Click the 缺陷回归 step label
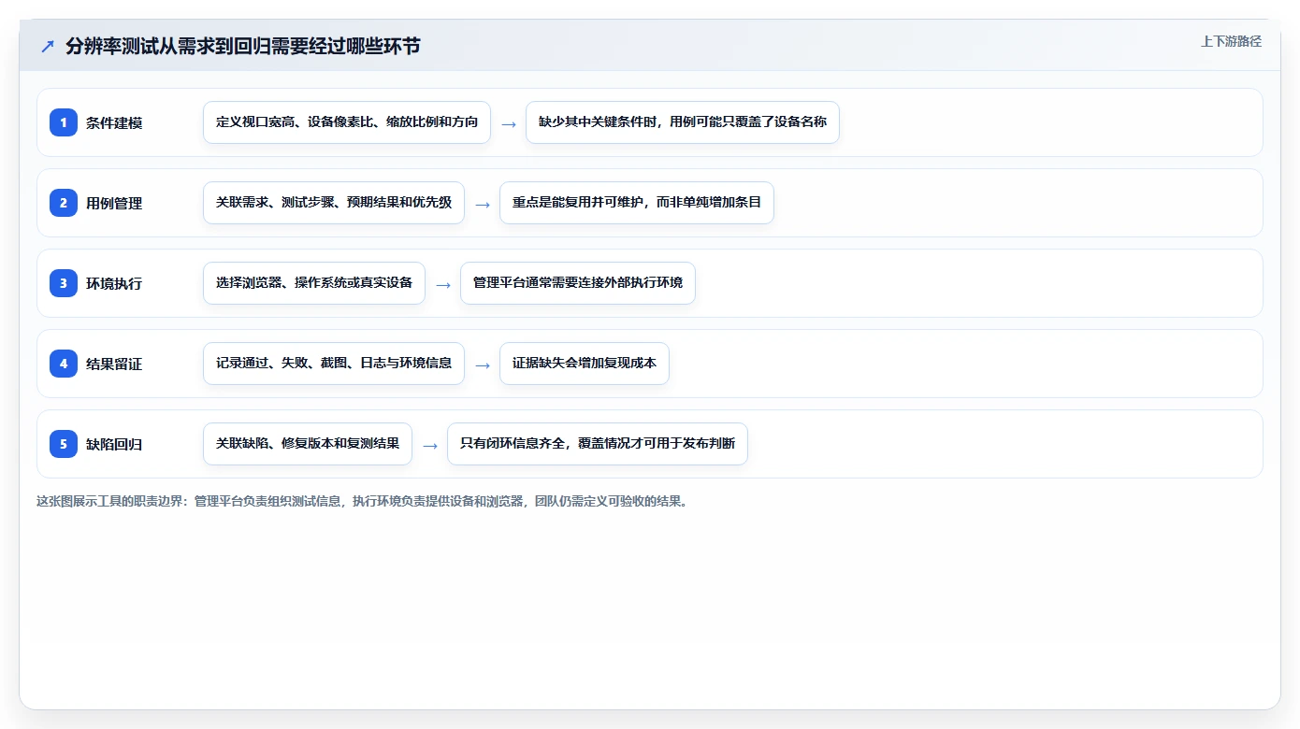1300x729 pixels. [x=114, y=444]
